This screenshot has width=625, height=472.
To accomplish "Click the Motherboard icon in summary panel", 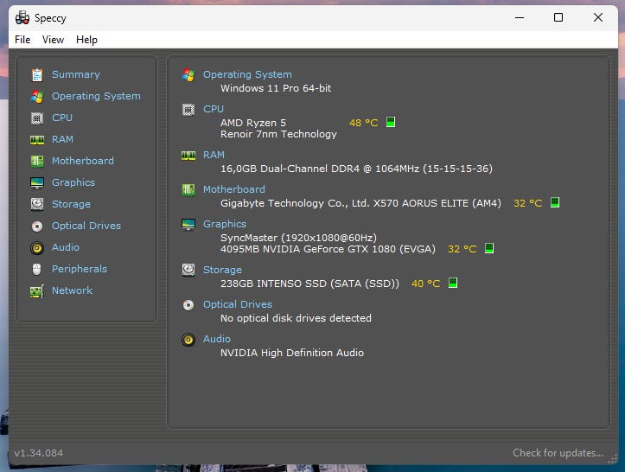I will pos(188,190).
